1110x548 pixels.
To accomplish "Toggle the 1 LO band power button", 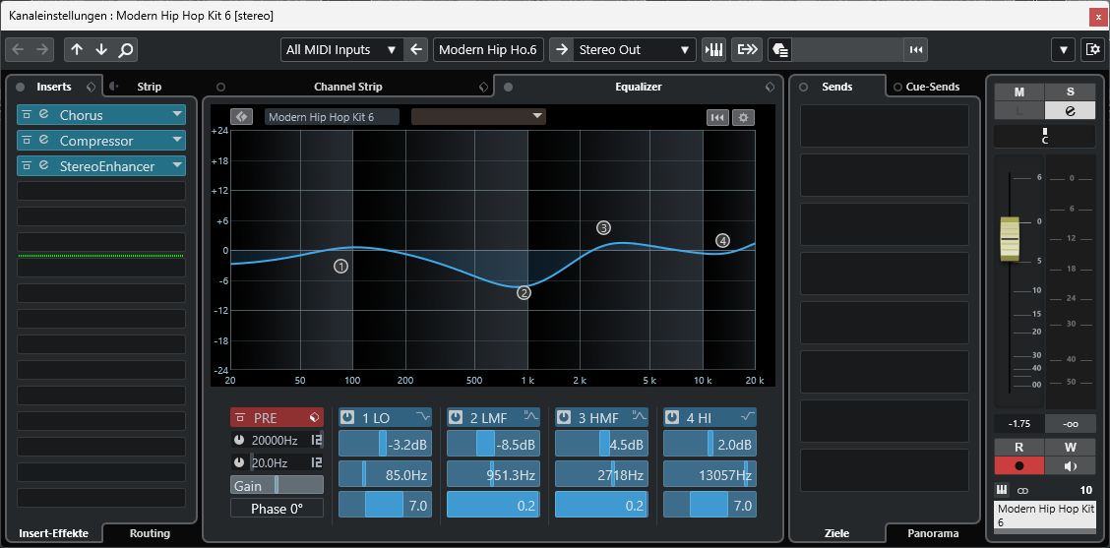I will [347, 418].
